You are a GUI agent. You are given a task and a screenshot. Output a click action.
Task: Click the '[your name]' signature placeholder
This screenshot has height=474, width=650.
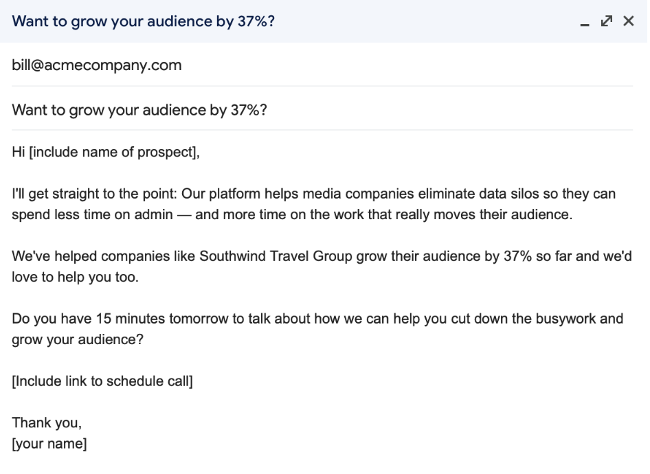49,443
